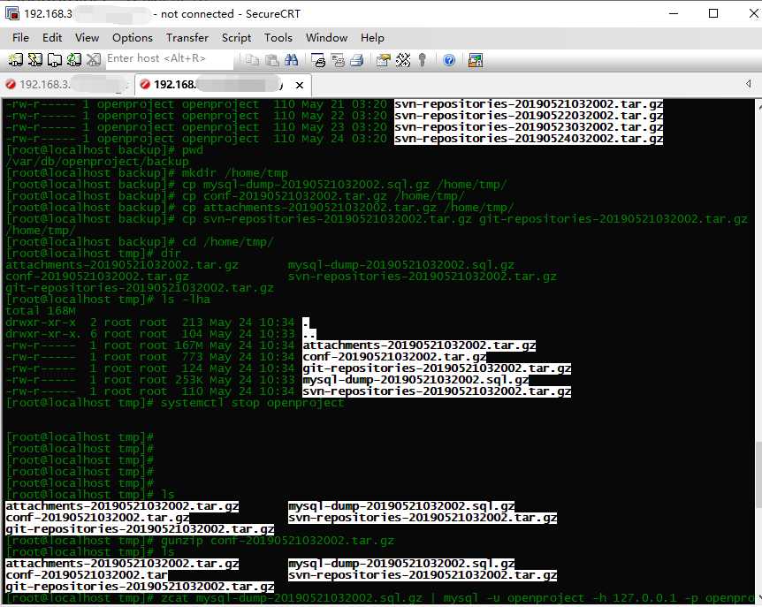
Task: Click the 'ls -lha' command line
Action: (108, 300)
